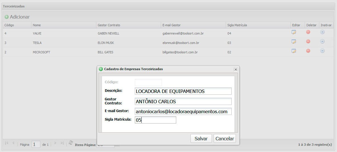Delete the TESLA row

[308, 41]
